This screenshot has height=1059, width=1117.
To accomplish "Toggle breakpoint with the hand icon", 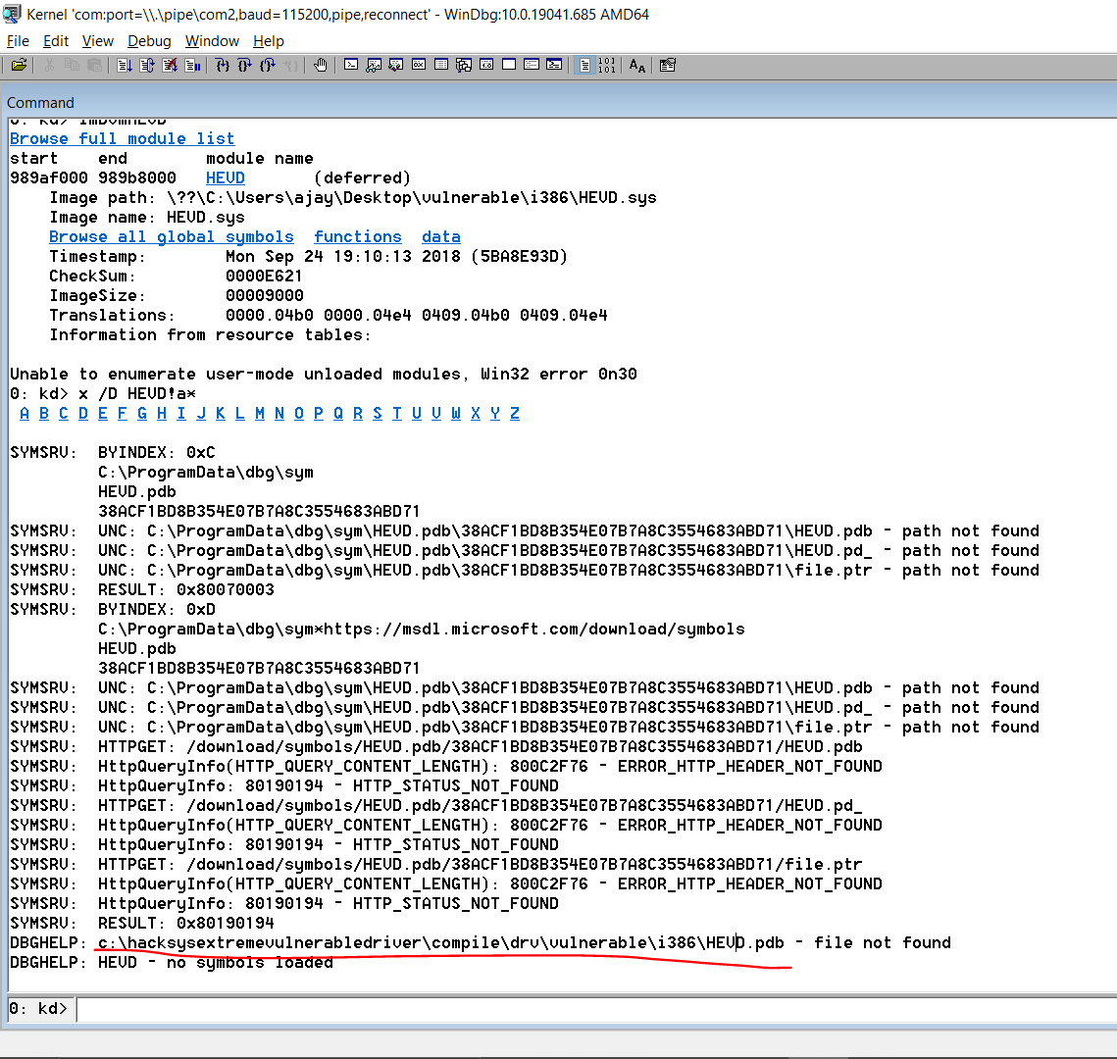I will coord(321,66).
